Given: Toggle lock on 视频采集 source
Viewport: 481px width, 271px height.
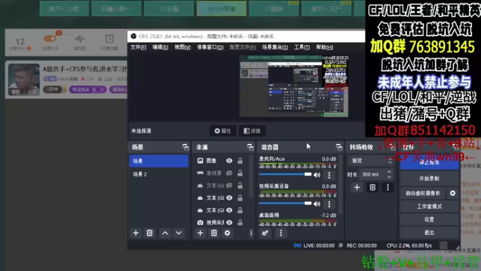Looking at the screenshot, I should tap(240, 222).
